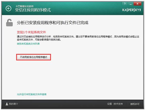Click the open padlock icon
Viewport: 145px width, 110px height.
click(9, 23)
